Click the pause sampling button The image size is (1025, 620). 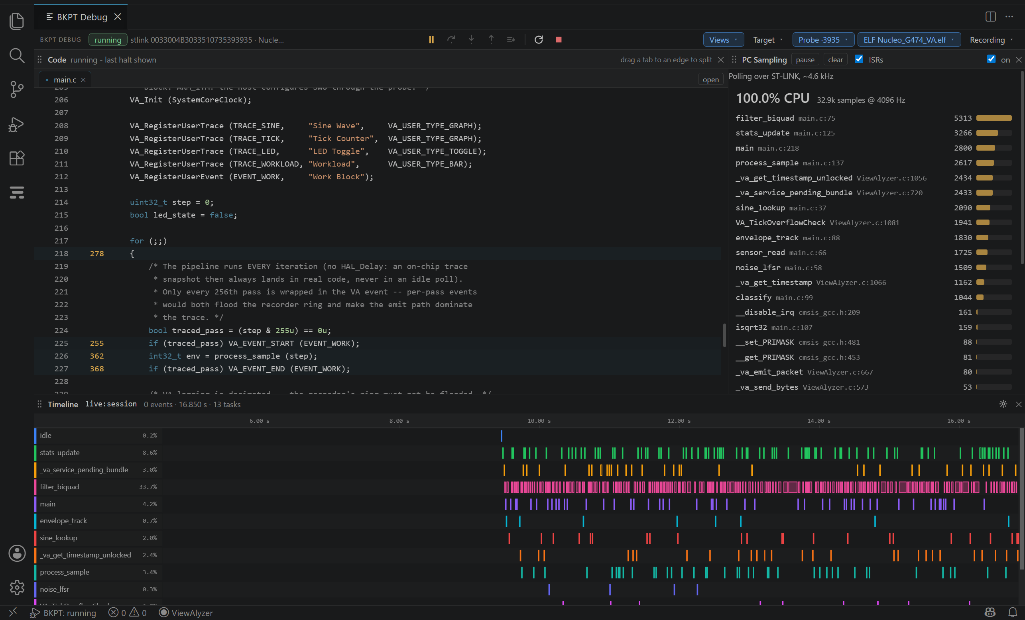click(x=805, y=59)
